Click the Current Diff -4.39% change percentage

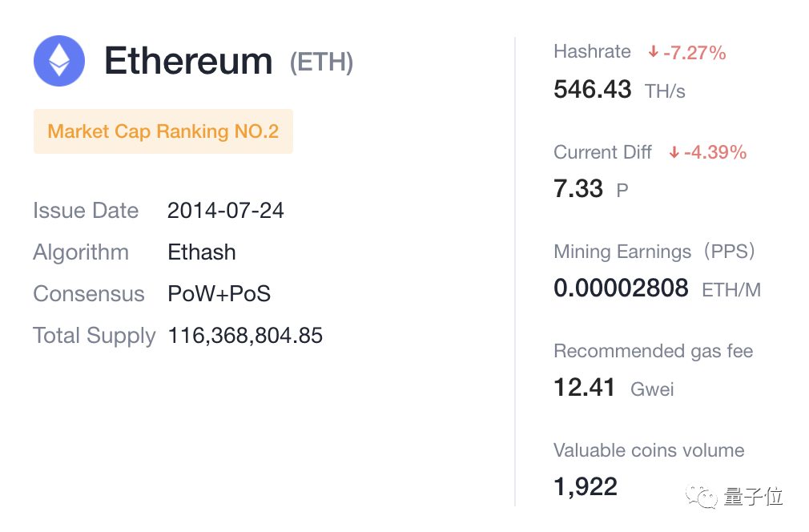coord(714,152)
